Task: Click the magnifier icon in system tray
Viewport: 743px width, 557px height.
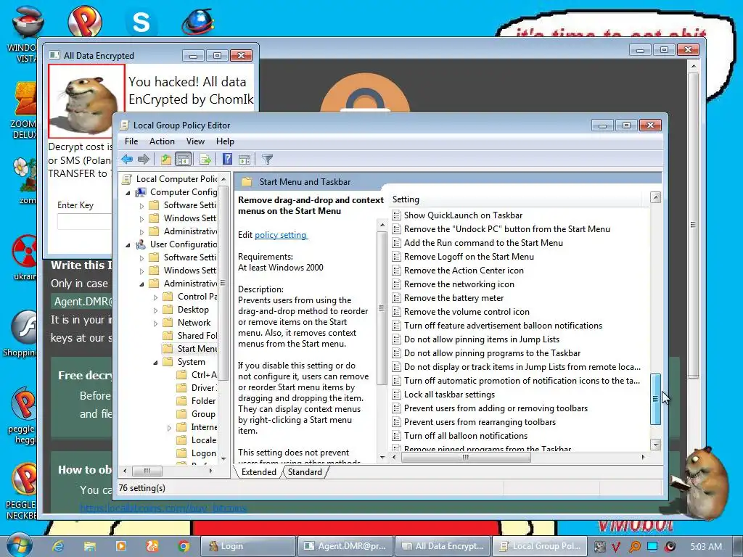Action: [x=634, y=547]
